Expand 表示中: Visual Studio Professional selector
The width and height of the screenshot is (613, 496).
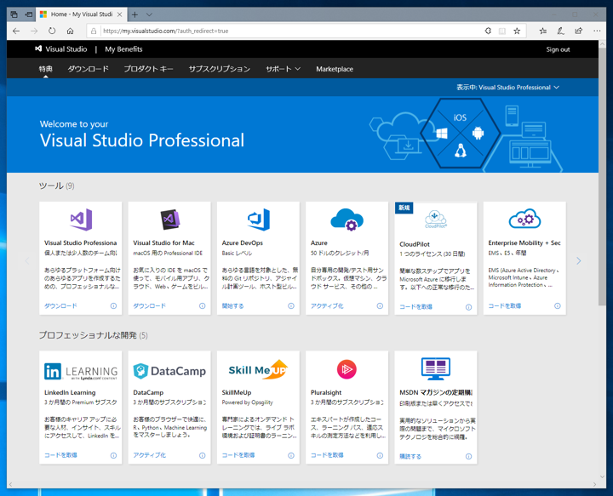(x=507, y=88)
